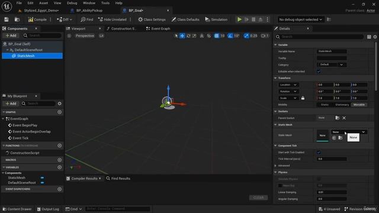Open the Edit menu
Screen dimensions: 379x213
coord(30,3)
